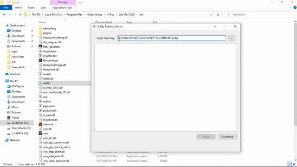The height and width of the screenshot is (167, 297).
Task: Navigate to V-Ray in breadcrumb
Action: (x=110, y=14)
